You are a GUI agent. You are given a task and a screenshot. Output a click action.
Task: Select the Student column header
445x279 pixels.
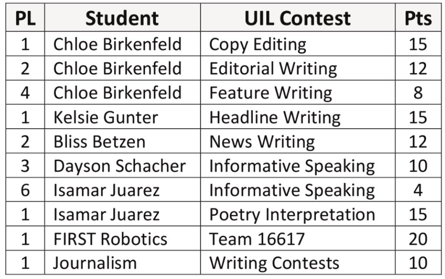coord(123,18)
